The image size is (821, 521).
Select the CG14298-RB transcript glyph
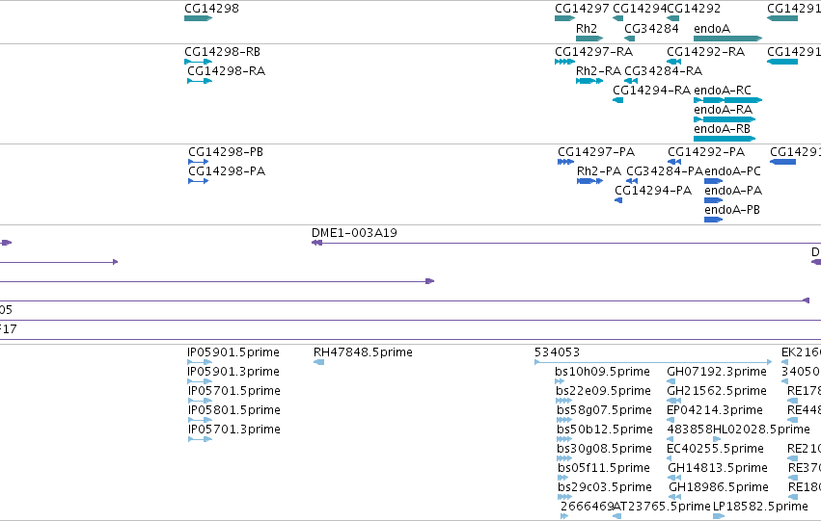(198, 62)
